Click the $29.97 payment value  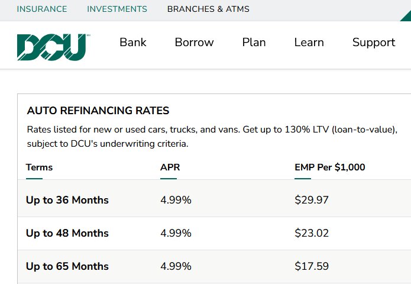click(312, 200)
